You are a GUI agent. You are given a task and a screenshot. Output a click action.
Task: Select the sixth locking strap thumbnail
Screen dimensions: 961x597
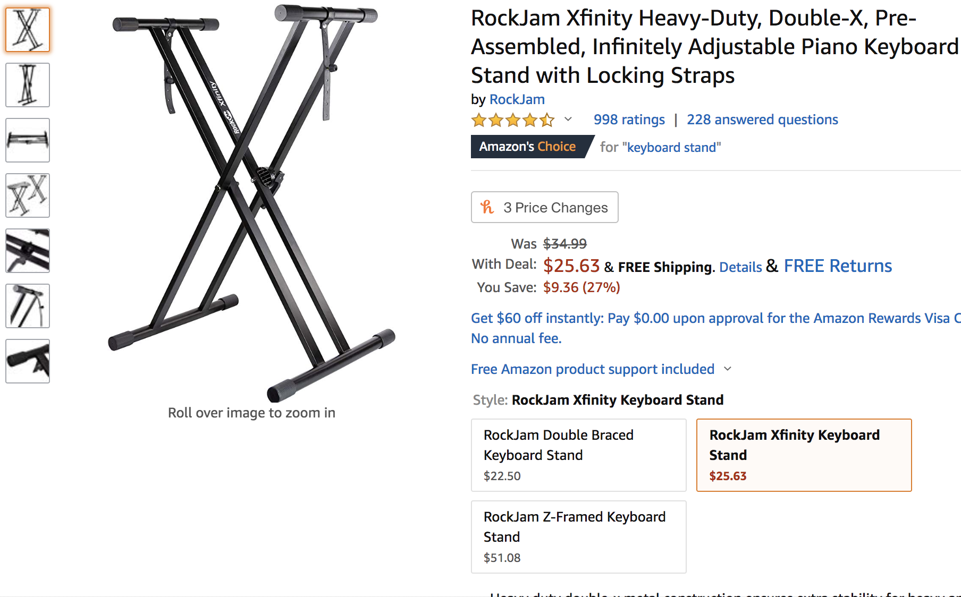28,306
